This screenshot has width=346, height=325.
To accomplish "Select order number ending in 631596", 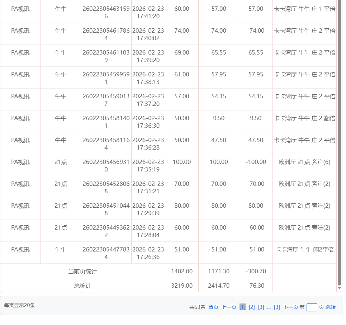I will pos(106,13).
